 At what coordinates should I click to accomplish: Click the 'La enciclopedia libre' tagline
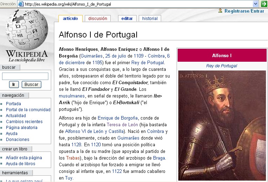pyautogui.click(x=27, y=60)
